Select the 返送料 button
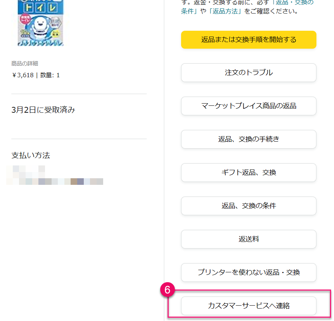Image resolution: width=334 pixels, height=321 pixels. pos(248,239)
